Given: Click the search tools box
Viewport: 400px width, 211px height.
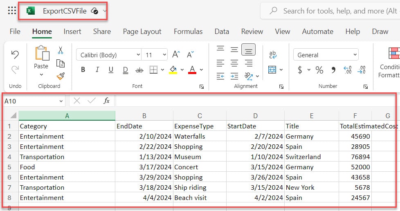Looking at the screenshot, I should (x=330, y=11).
